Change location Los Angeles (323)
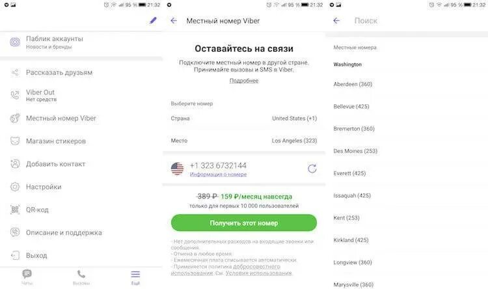This screenshot has height=289, width=488. click(244, 141)
